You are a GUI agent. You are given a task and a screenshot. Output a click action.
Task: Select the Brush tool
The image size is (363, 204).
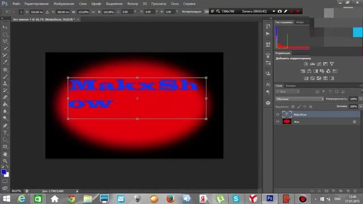coord(5,76)
